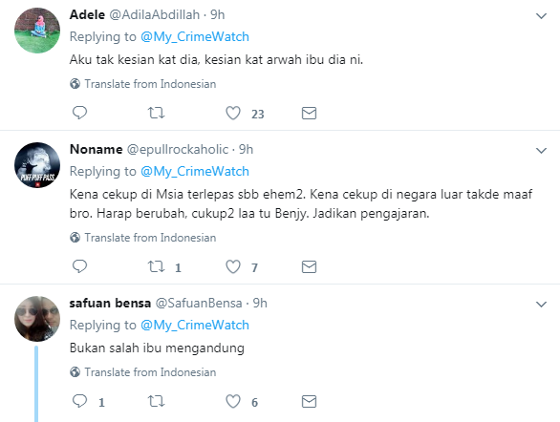Share safuan bensa's tweet via envelope icon
This screenshot has height=422, width=560.
click(309, 402)
